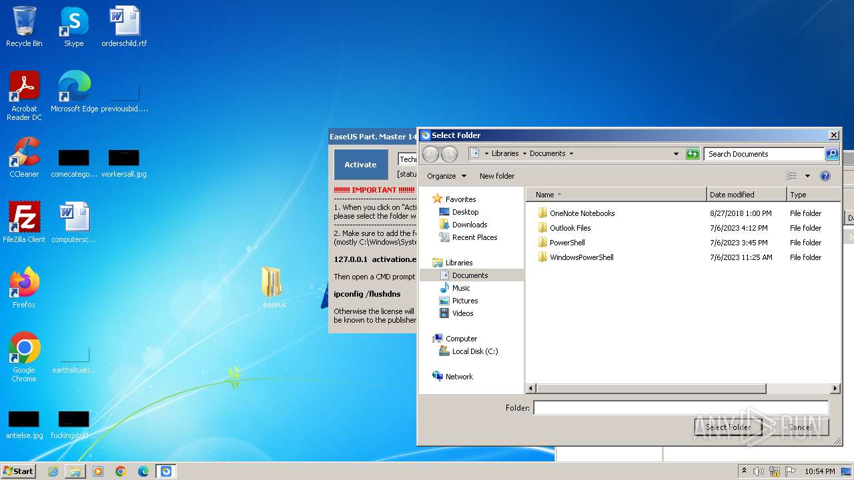Viewport: 854px width, 480px height.
Task: Expand the address bar history dropdown
Action: 676,154
